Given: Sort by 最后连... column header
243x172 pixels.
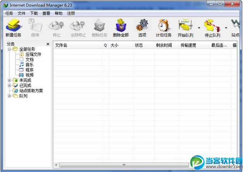Looking at the screenshot, I should tap(220, 45).
